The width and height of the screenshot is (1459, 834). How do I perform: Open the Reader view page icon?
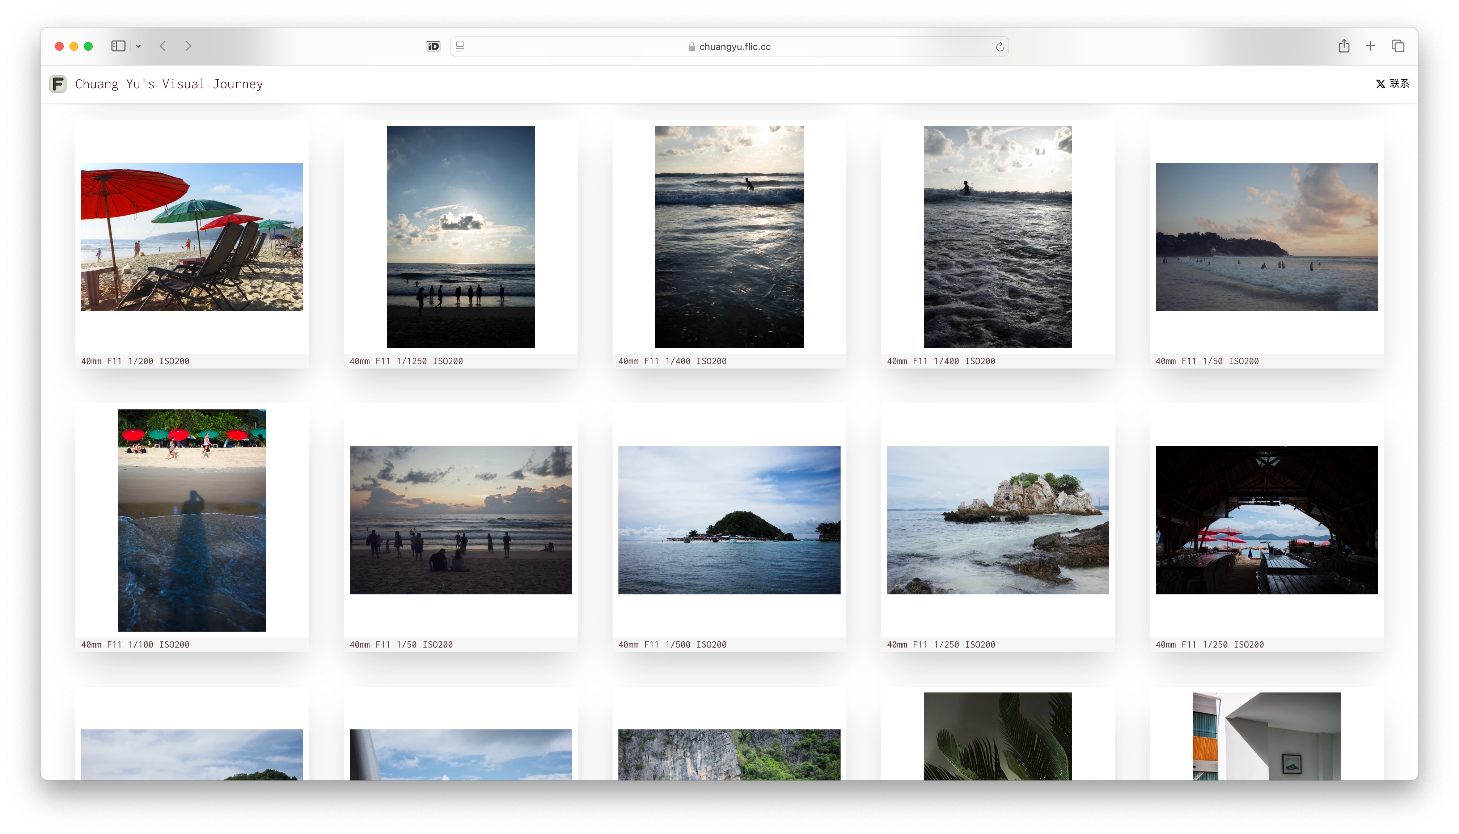point(460,46)
